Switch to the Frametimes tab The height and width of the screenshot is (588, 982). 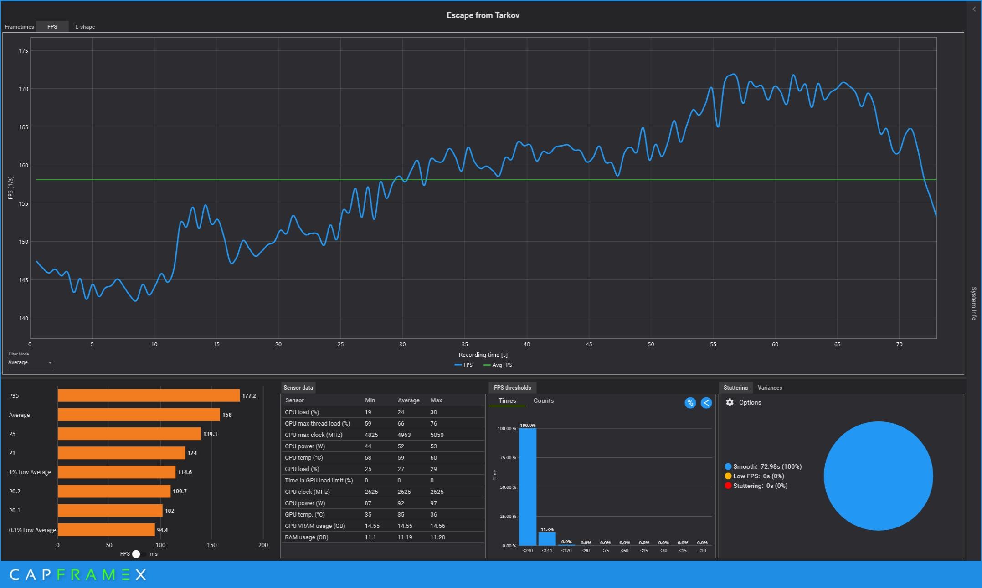click(19, 27)
